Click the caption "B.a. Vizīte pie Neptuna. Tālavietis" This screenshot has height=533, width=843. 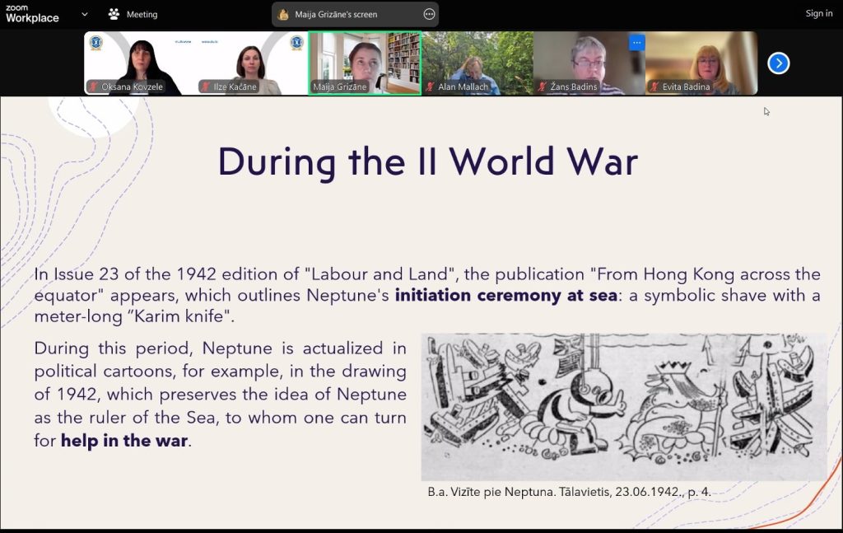tap(519, 492)
